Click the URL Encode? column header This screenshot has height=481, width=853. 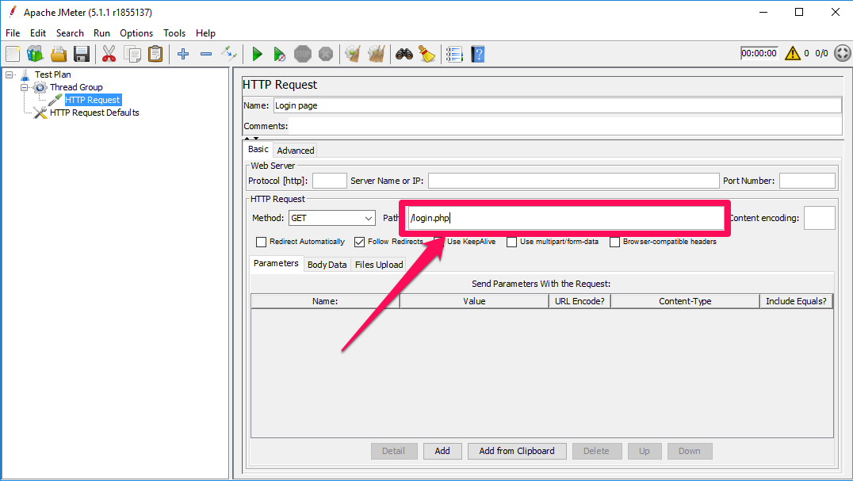(580, 301)
